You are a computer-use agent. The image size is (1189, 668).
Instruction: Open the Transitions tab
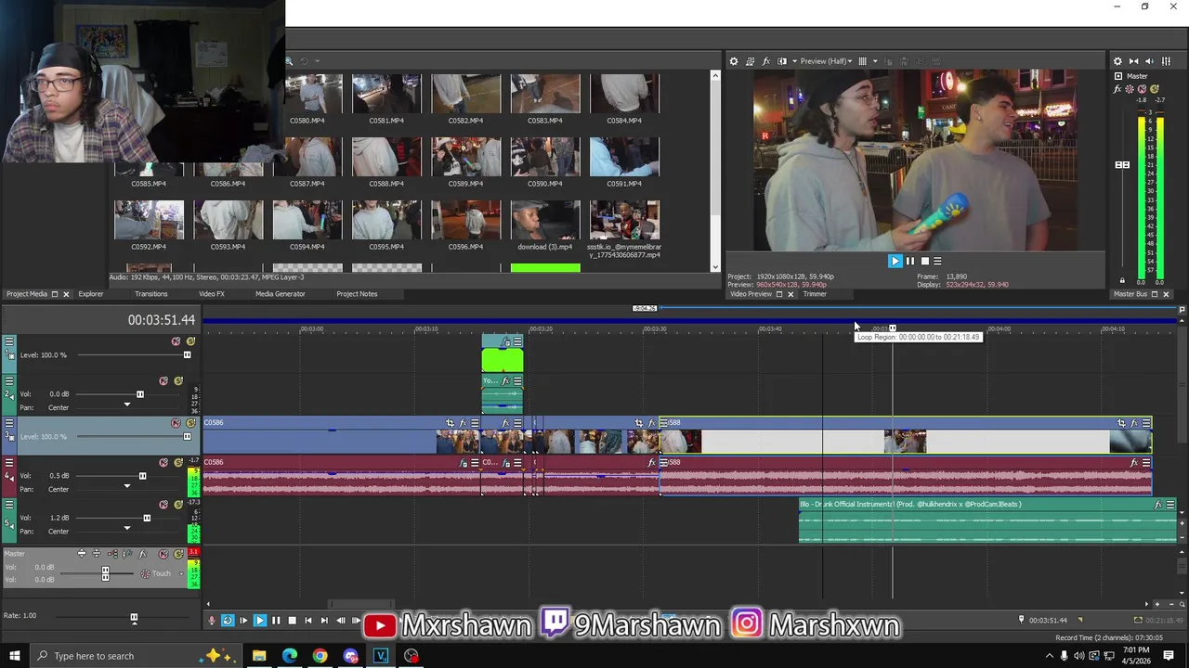click(151, 294)
